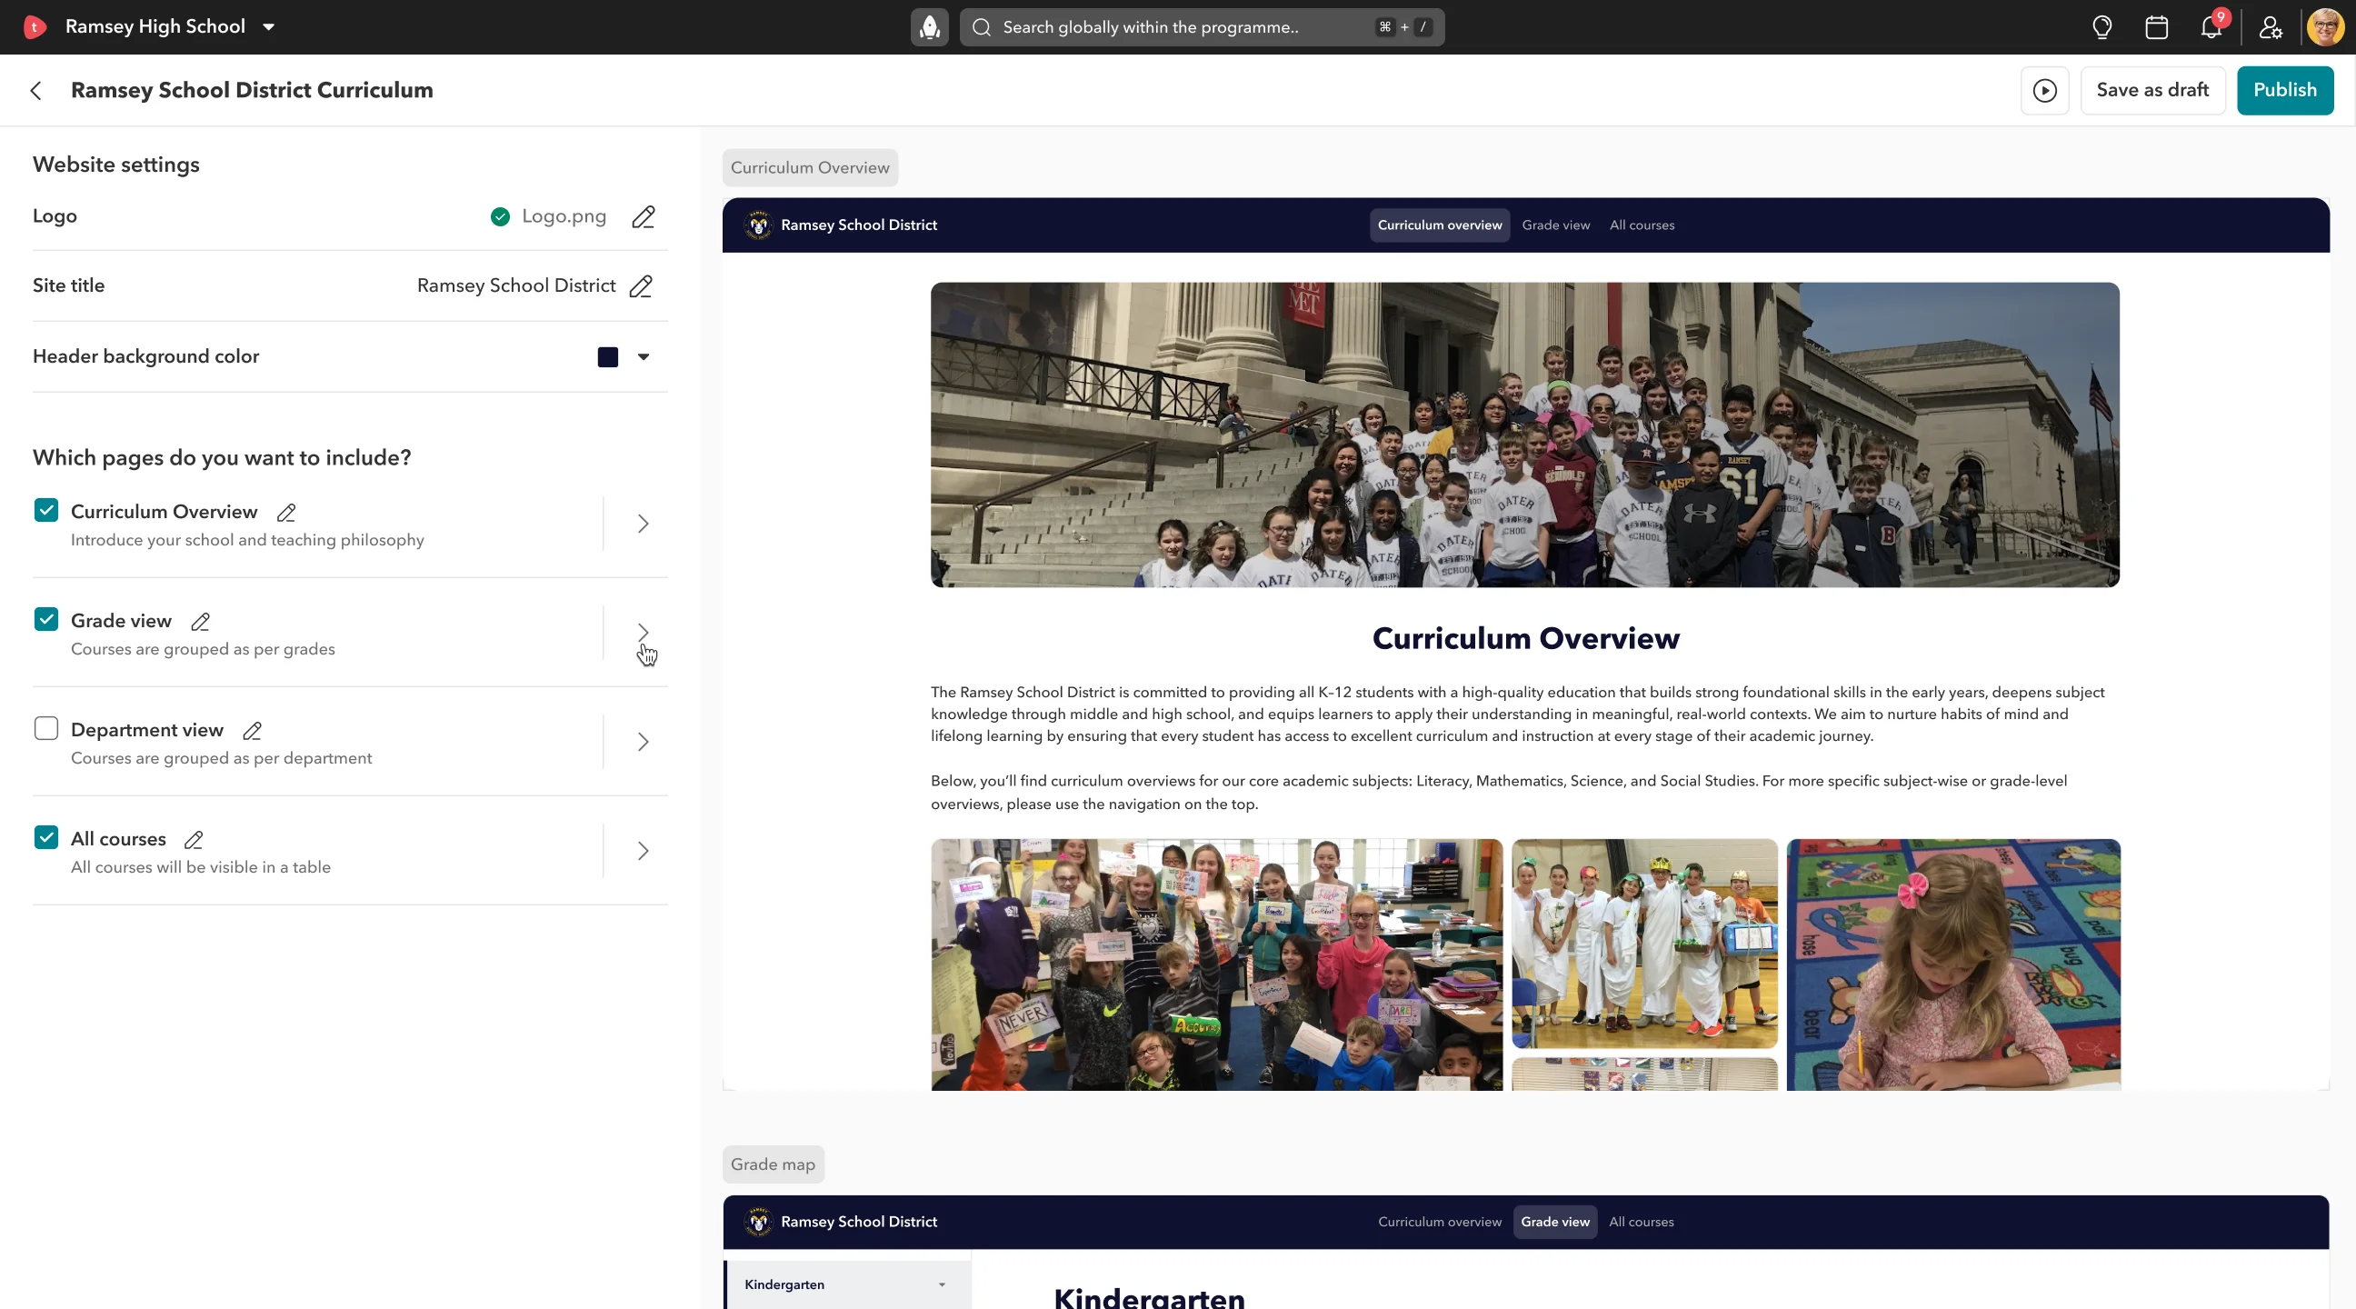The width and height of the screenshot is (2356, 1309).
Task: Click 'Introduce your school and teaching philosophy' text
Action: [247, 540]
